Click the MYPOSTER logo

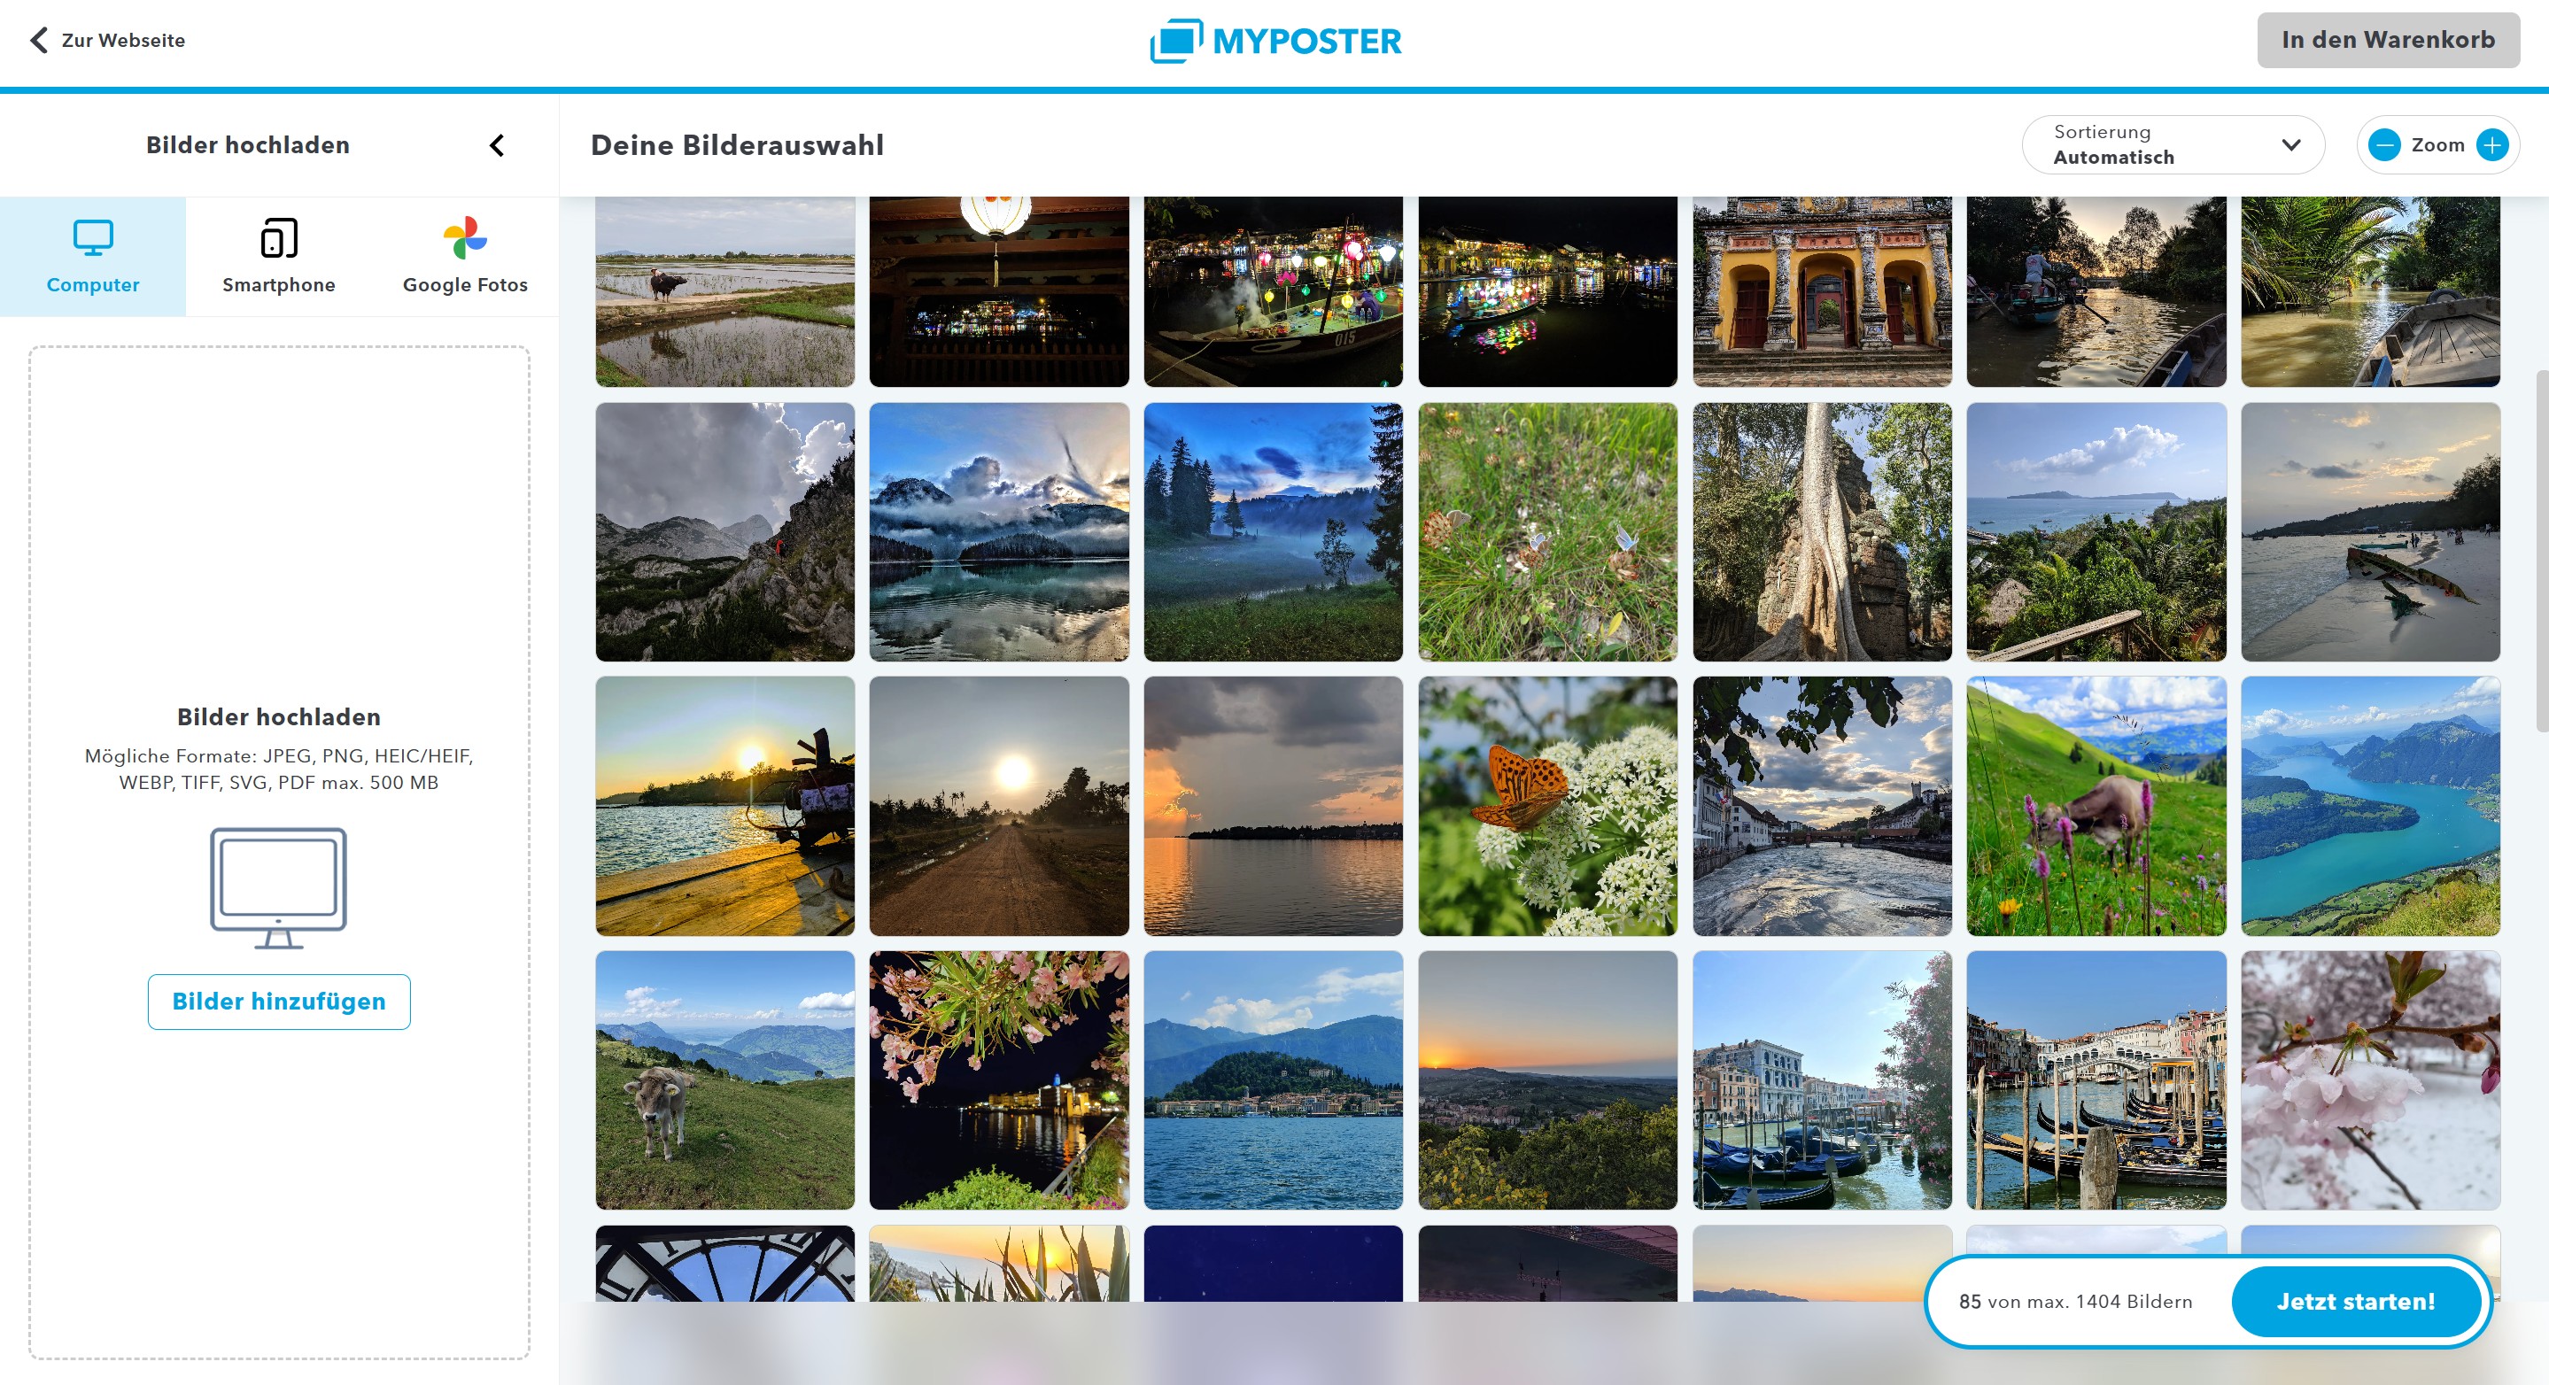click(x=1274, y=41)
